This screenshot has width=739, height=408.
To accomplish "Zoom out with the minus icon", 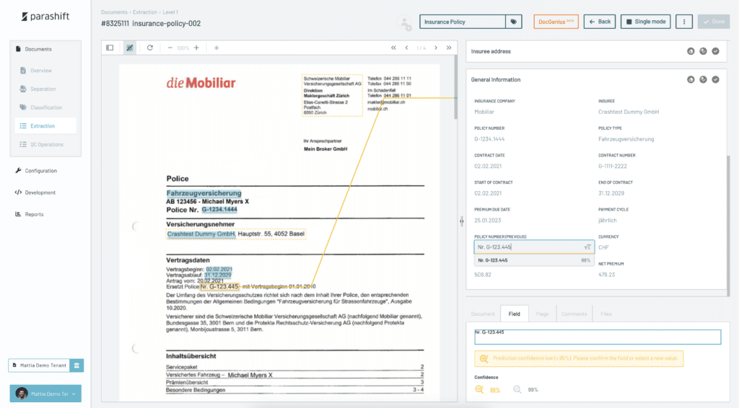I will [170, 48].
